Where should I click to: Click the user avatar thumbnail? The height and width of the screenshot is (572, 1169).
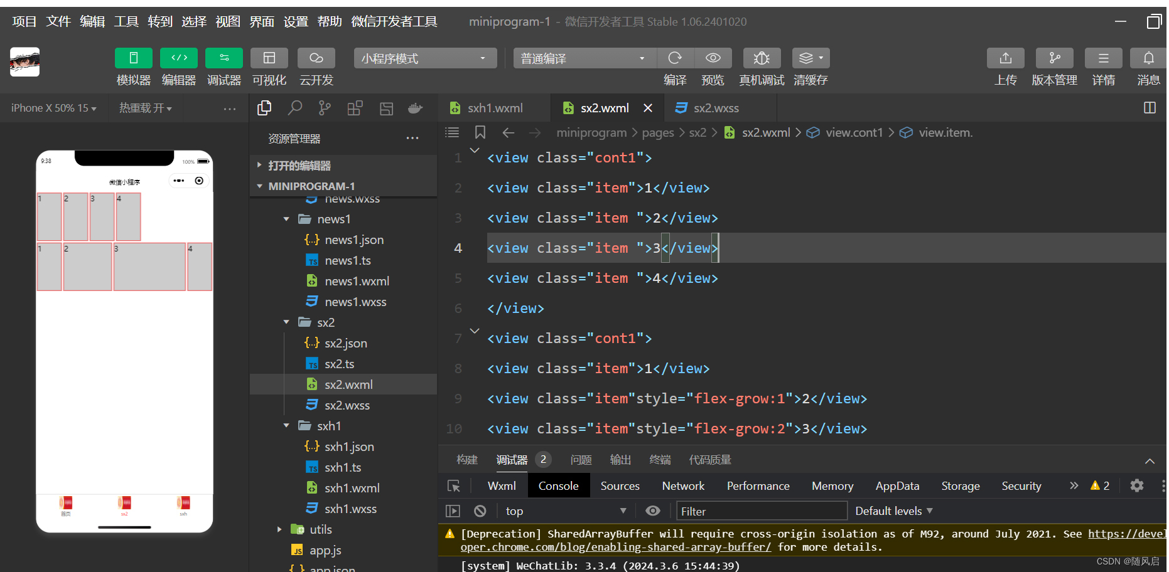point(25,62)
